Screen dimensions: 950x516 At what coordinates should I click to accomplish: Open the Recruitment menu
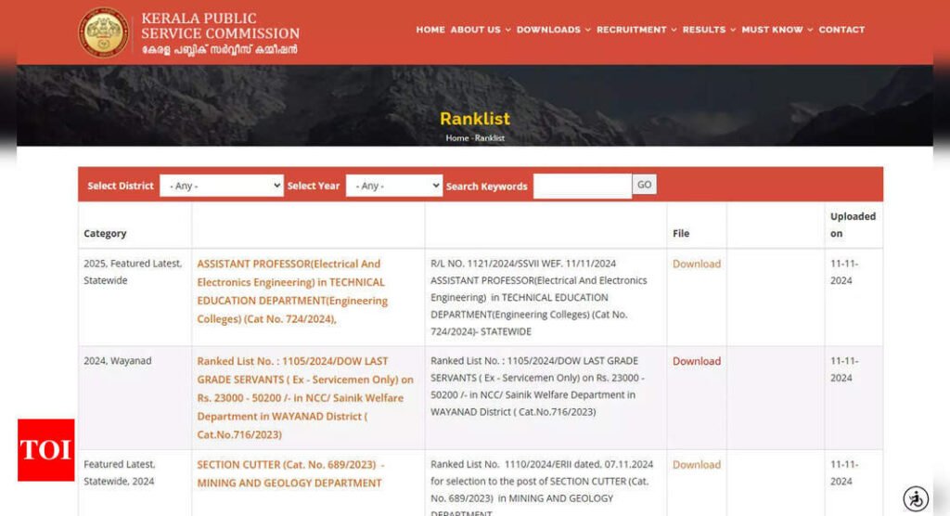(635, 30)
